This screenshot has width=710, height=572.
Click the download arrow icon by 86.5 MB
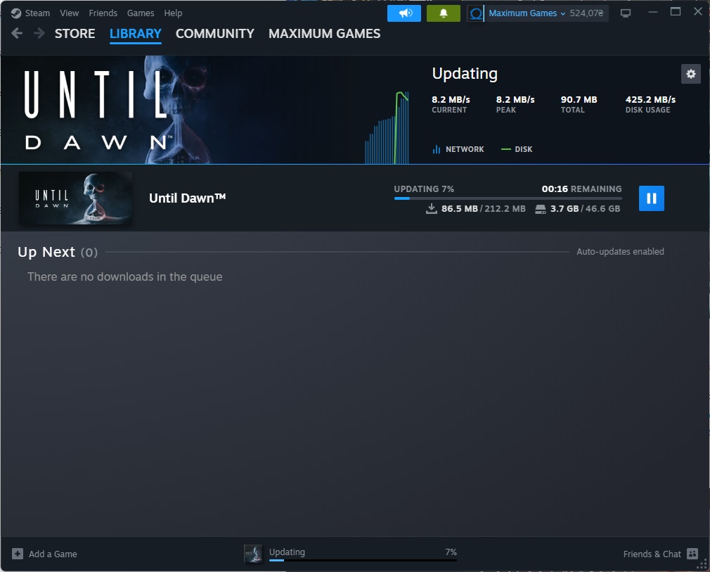click(x=432, y=208)
